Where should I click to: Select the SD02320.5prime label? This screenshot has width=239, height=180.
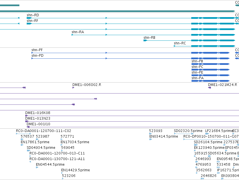(188, 131)
